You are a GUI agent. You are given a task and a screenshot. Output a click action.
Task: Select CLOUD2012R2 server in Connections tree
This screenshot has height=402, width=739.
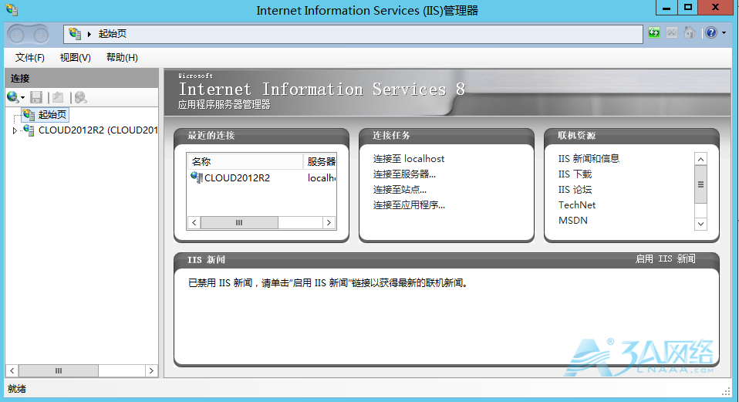pyautogui.click(x=97, y=130)
